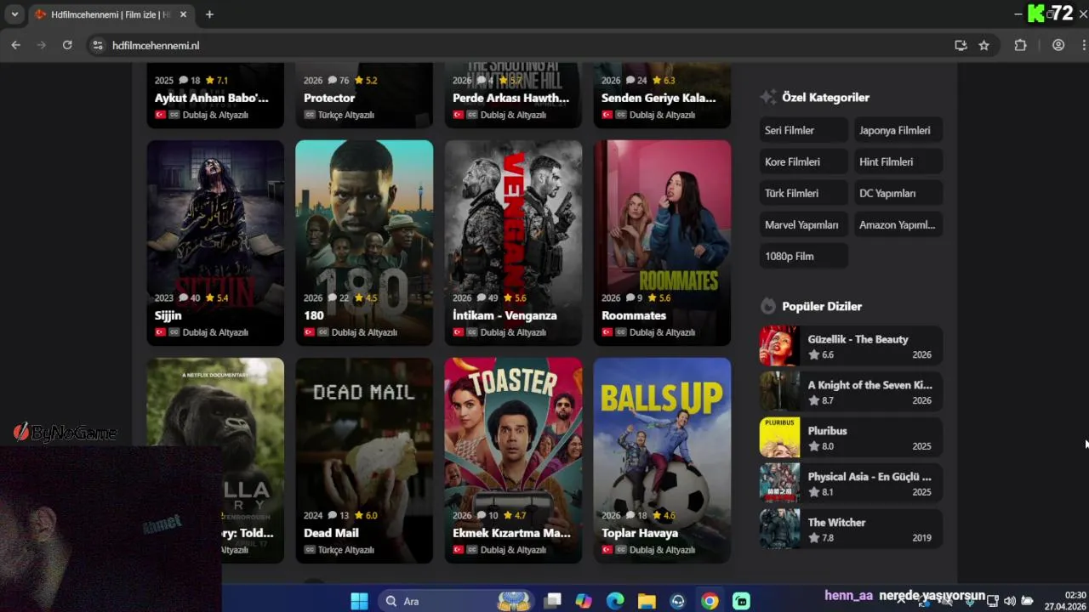Click the Protector movie title
The width and height of the screenshot is (1089, 612).
(329, 98)
